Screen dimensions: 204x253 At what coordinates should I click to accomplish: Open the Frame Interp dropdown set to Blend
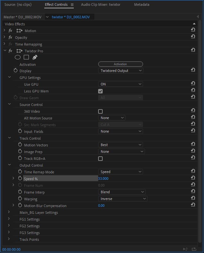tap(122, 192)
